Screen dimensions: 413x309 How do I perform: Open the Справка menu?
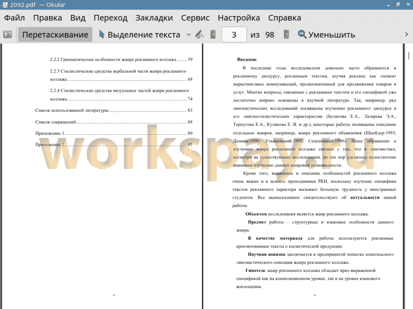[285, 18]
